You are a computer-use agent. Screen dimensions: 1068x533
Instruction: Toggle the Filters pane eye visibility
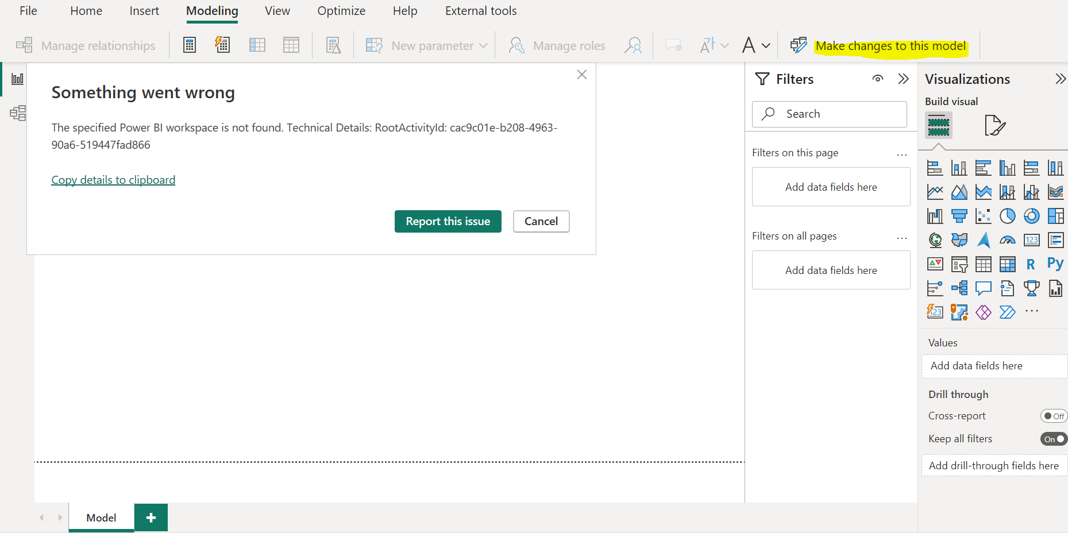(x=878, y=79)
